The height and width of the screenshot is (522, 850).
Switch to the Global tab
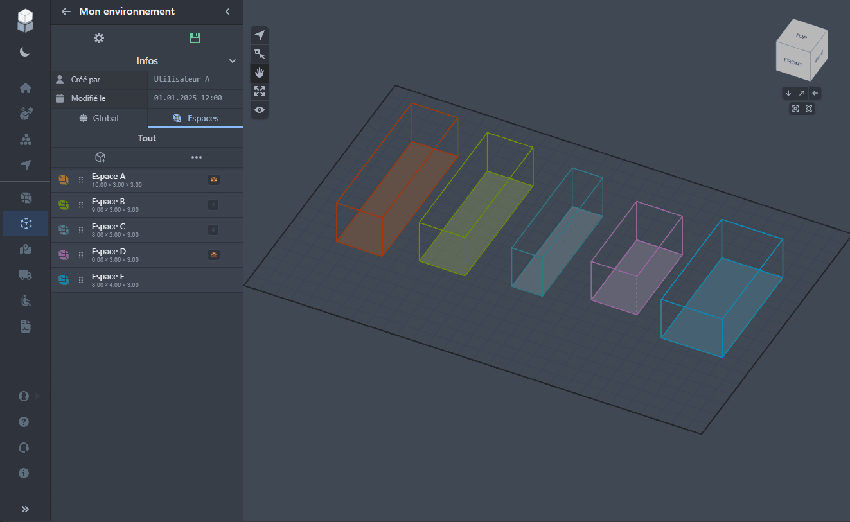tap(99, 118)
